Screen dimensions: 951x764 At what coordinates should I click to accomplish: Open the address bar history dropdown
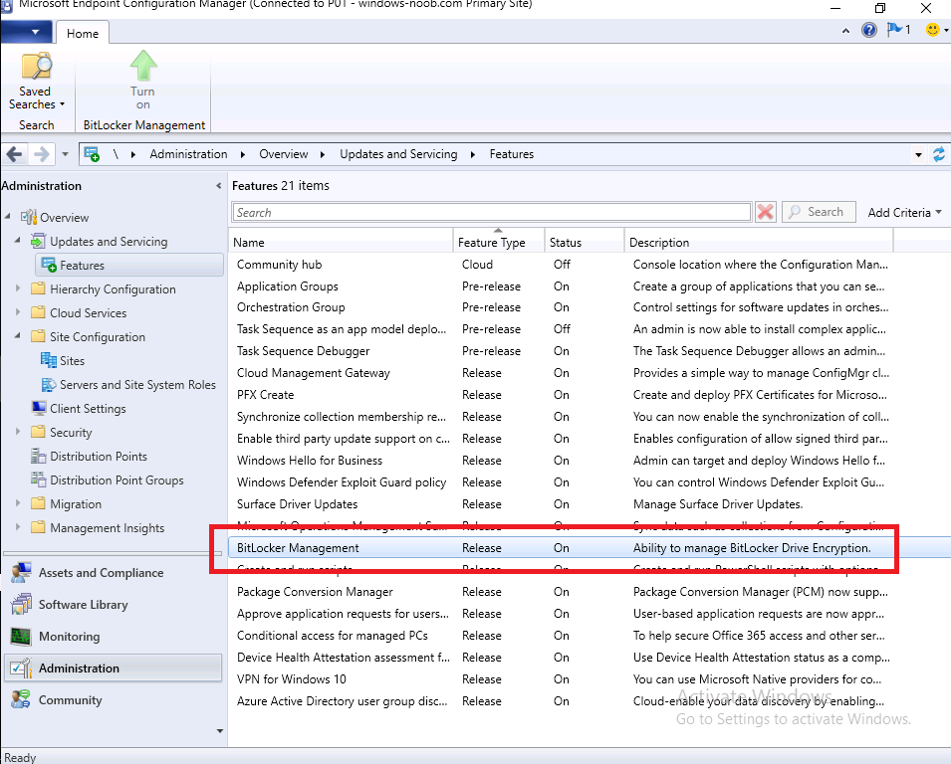[918, 155]
